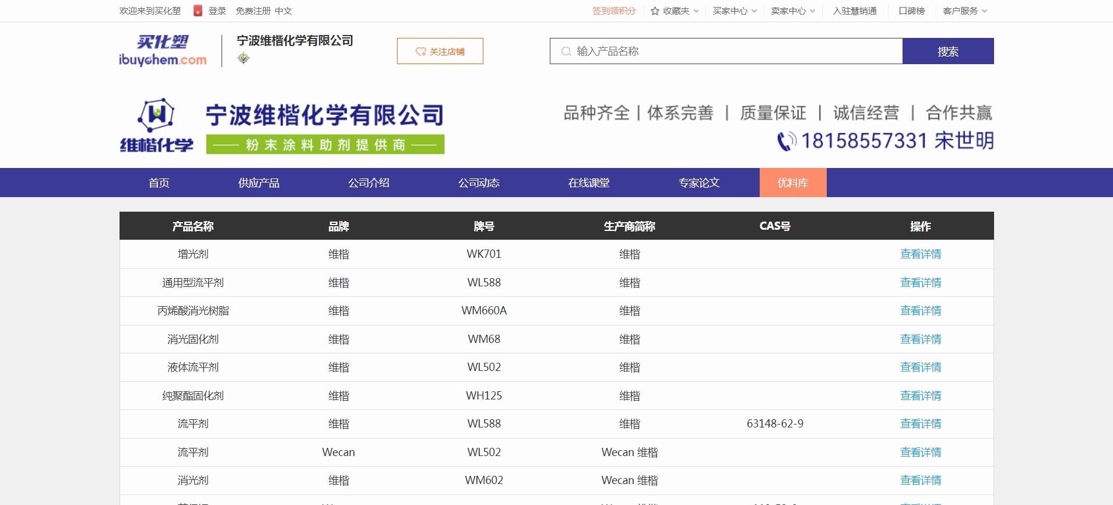This screenshot has height=505, width=1113.
Task: Click 查看详情 for WM68 row
Action: click(921, 339)
